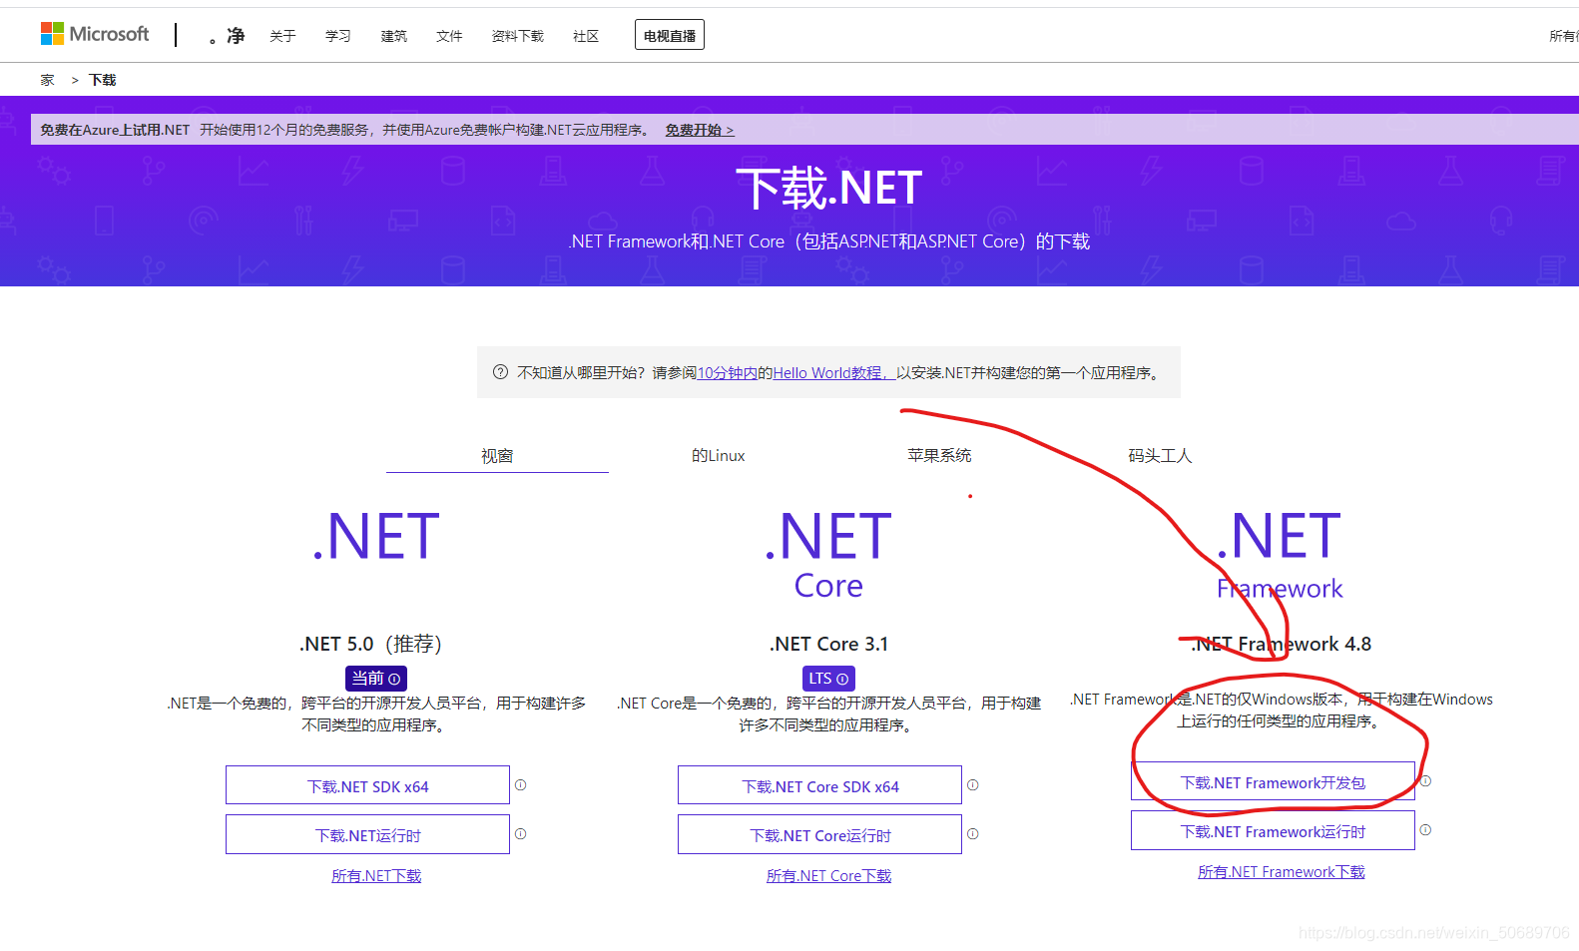
Task: Click info icon beside .NET Core SDK x64
Action: 972,785
